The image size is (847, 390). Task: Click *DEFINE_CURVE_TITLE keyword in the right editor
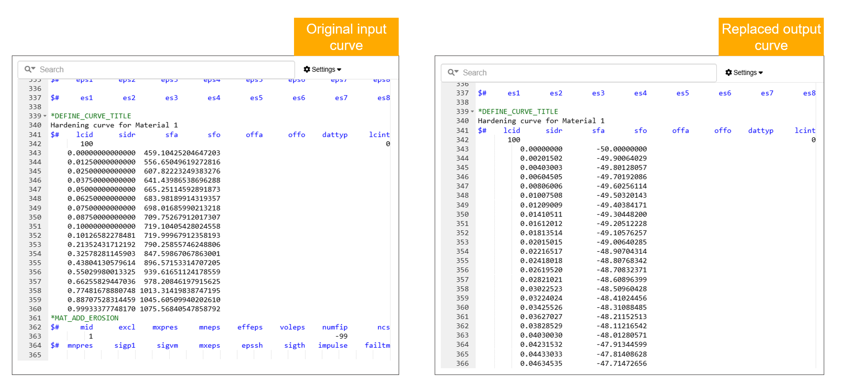518,112
